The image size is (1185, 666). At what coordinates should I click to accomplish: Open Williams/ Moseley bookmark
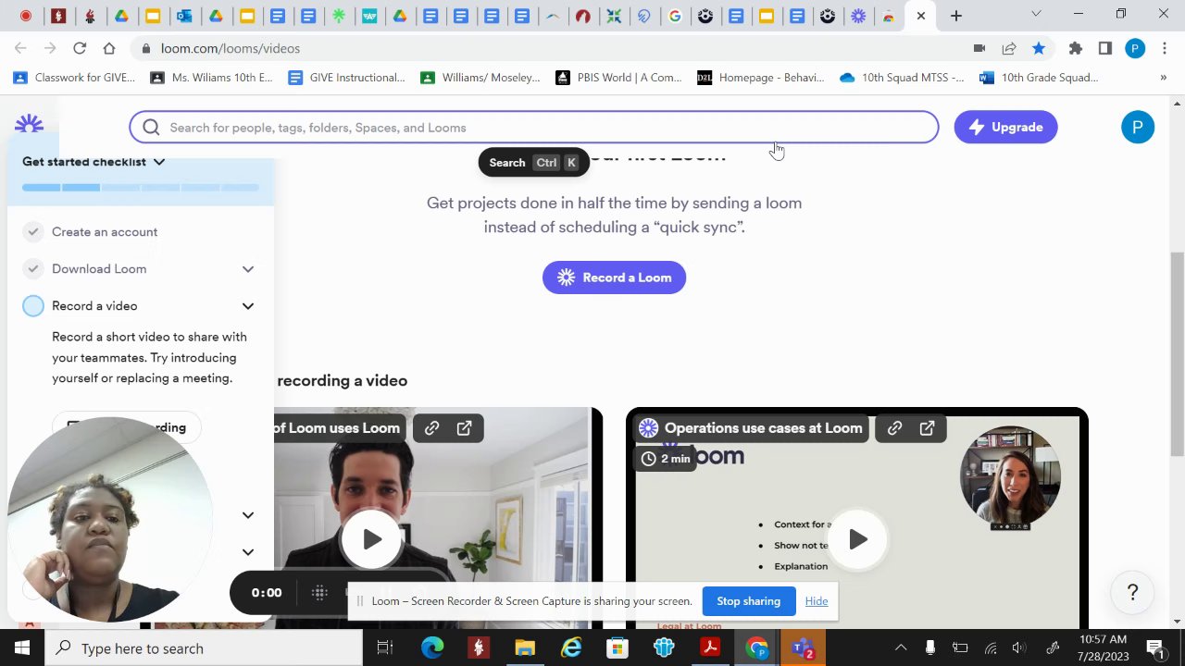480,78
